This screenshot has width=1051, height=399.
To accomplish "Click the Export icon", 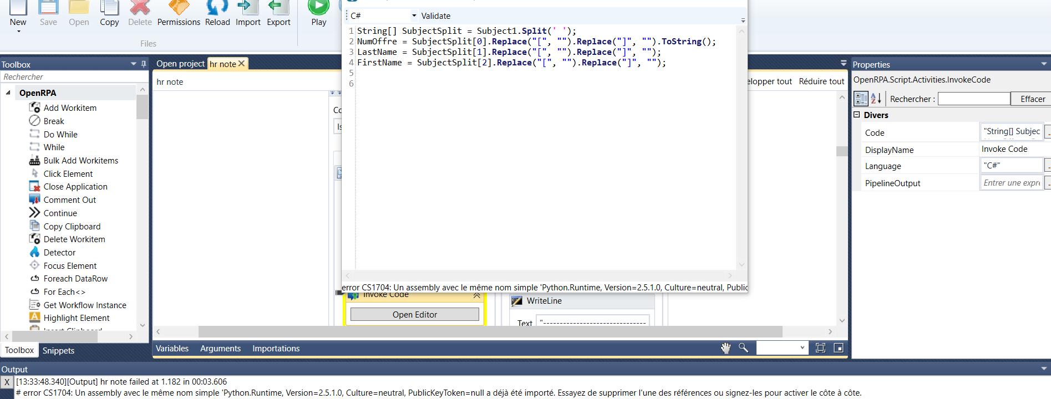I will (278, 7).
